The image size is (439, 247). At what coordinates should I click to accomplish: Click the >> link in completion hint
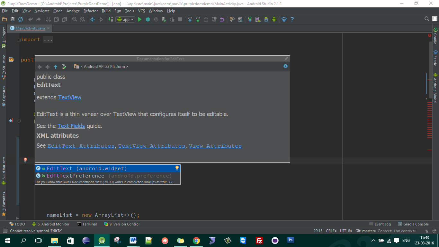(x=171, y=182)
